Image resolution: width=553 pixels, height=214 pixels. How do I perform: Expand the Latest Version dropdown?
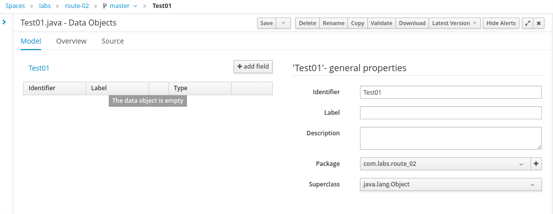pyautogui.click(x=454, y=23)
